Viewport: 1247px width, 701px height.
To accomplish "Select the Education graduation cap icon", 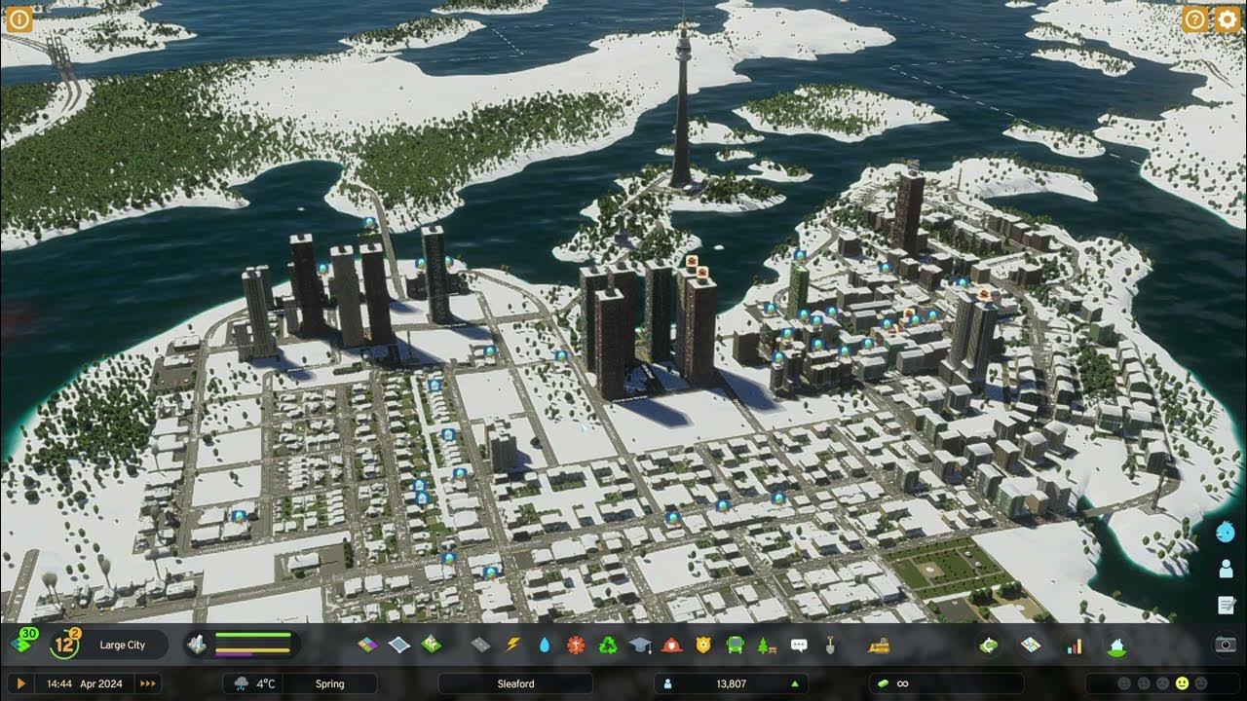I will (639, 643).
